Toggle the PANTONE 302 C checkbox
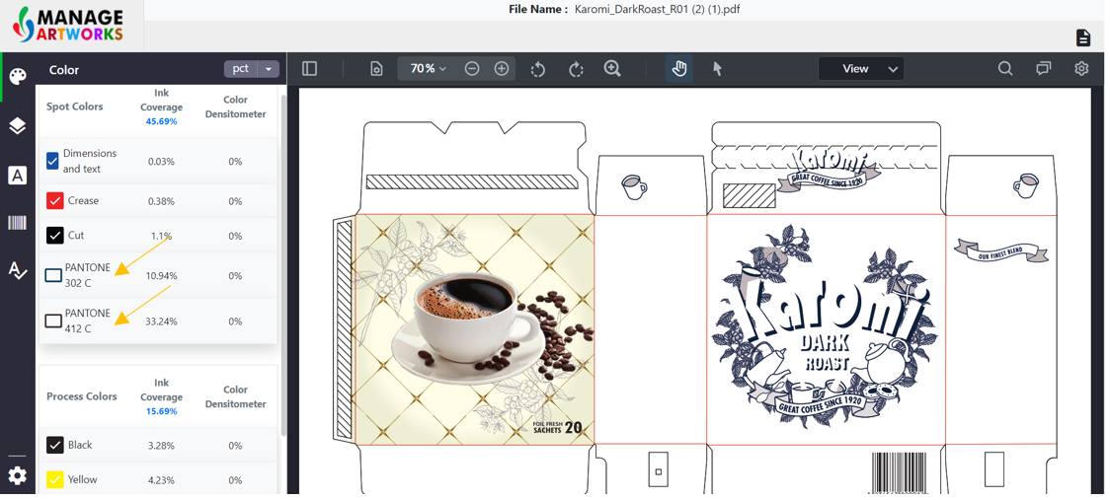 click(x=53, y=276)
